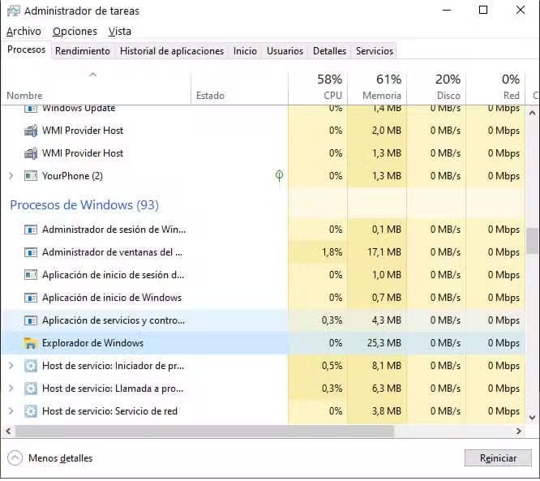The image size is (540, 481).
Task: Toggle sort direction arrow above Nombre
Action: tap(92, 75)
